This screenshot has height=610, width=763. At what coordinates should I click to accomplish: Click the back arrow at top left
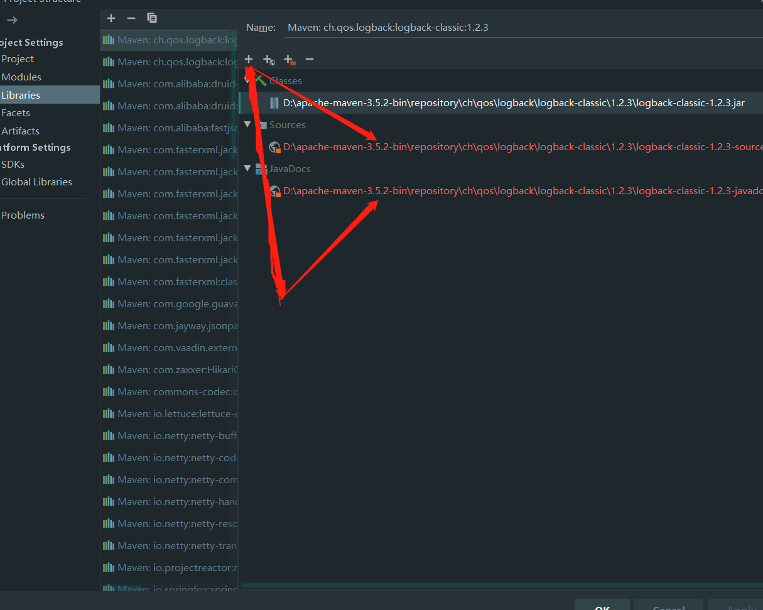point(11,19)
